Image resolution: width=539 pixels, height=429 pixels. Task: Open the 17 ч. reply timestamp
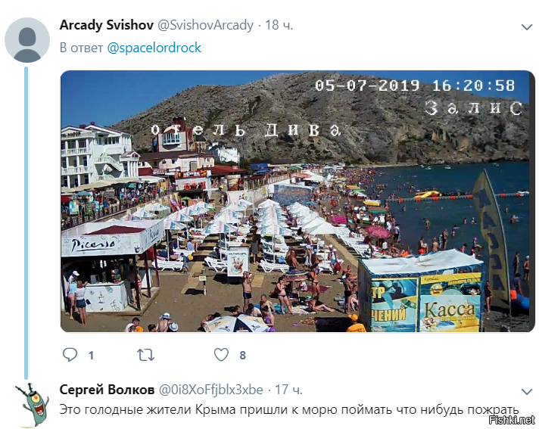(288, 390)
